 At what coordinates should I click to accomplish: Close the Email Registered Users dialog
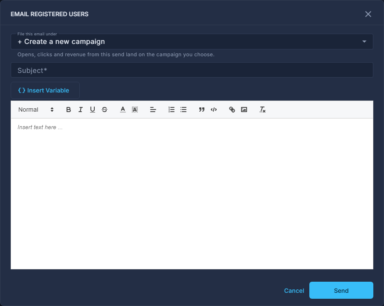tap(368, 14)
